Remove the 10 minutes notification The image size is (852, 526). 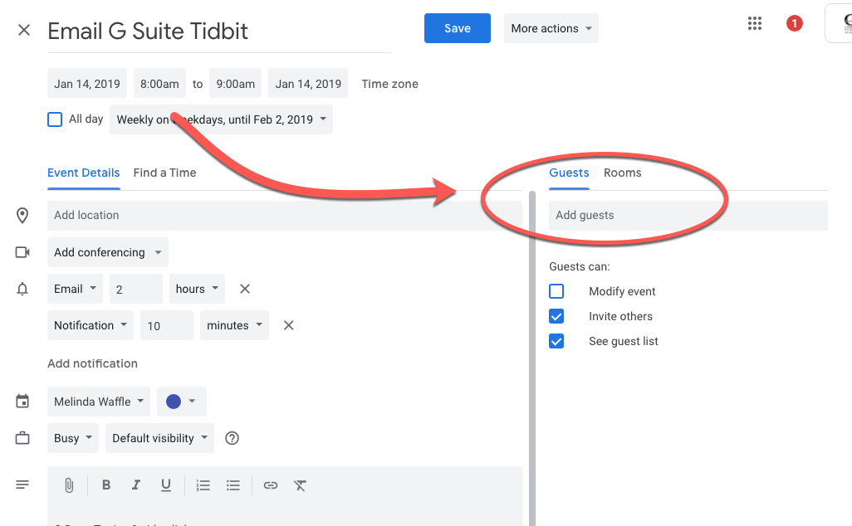pyautogui.click(x=288, y=325)
